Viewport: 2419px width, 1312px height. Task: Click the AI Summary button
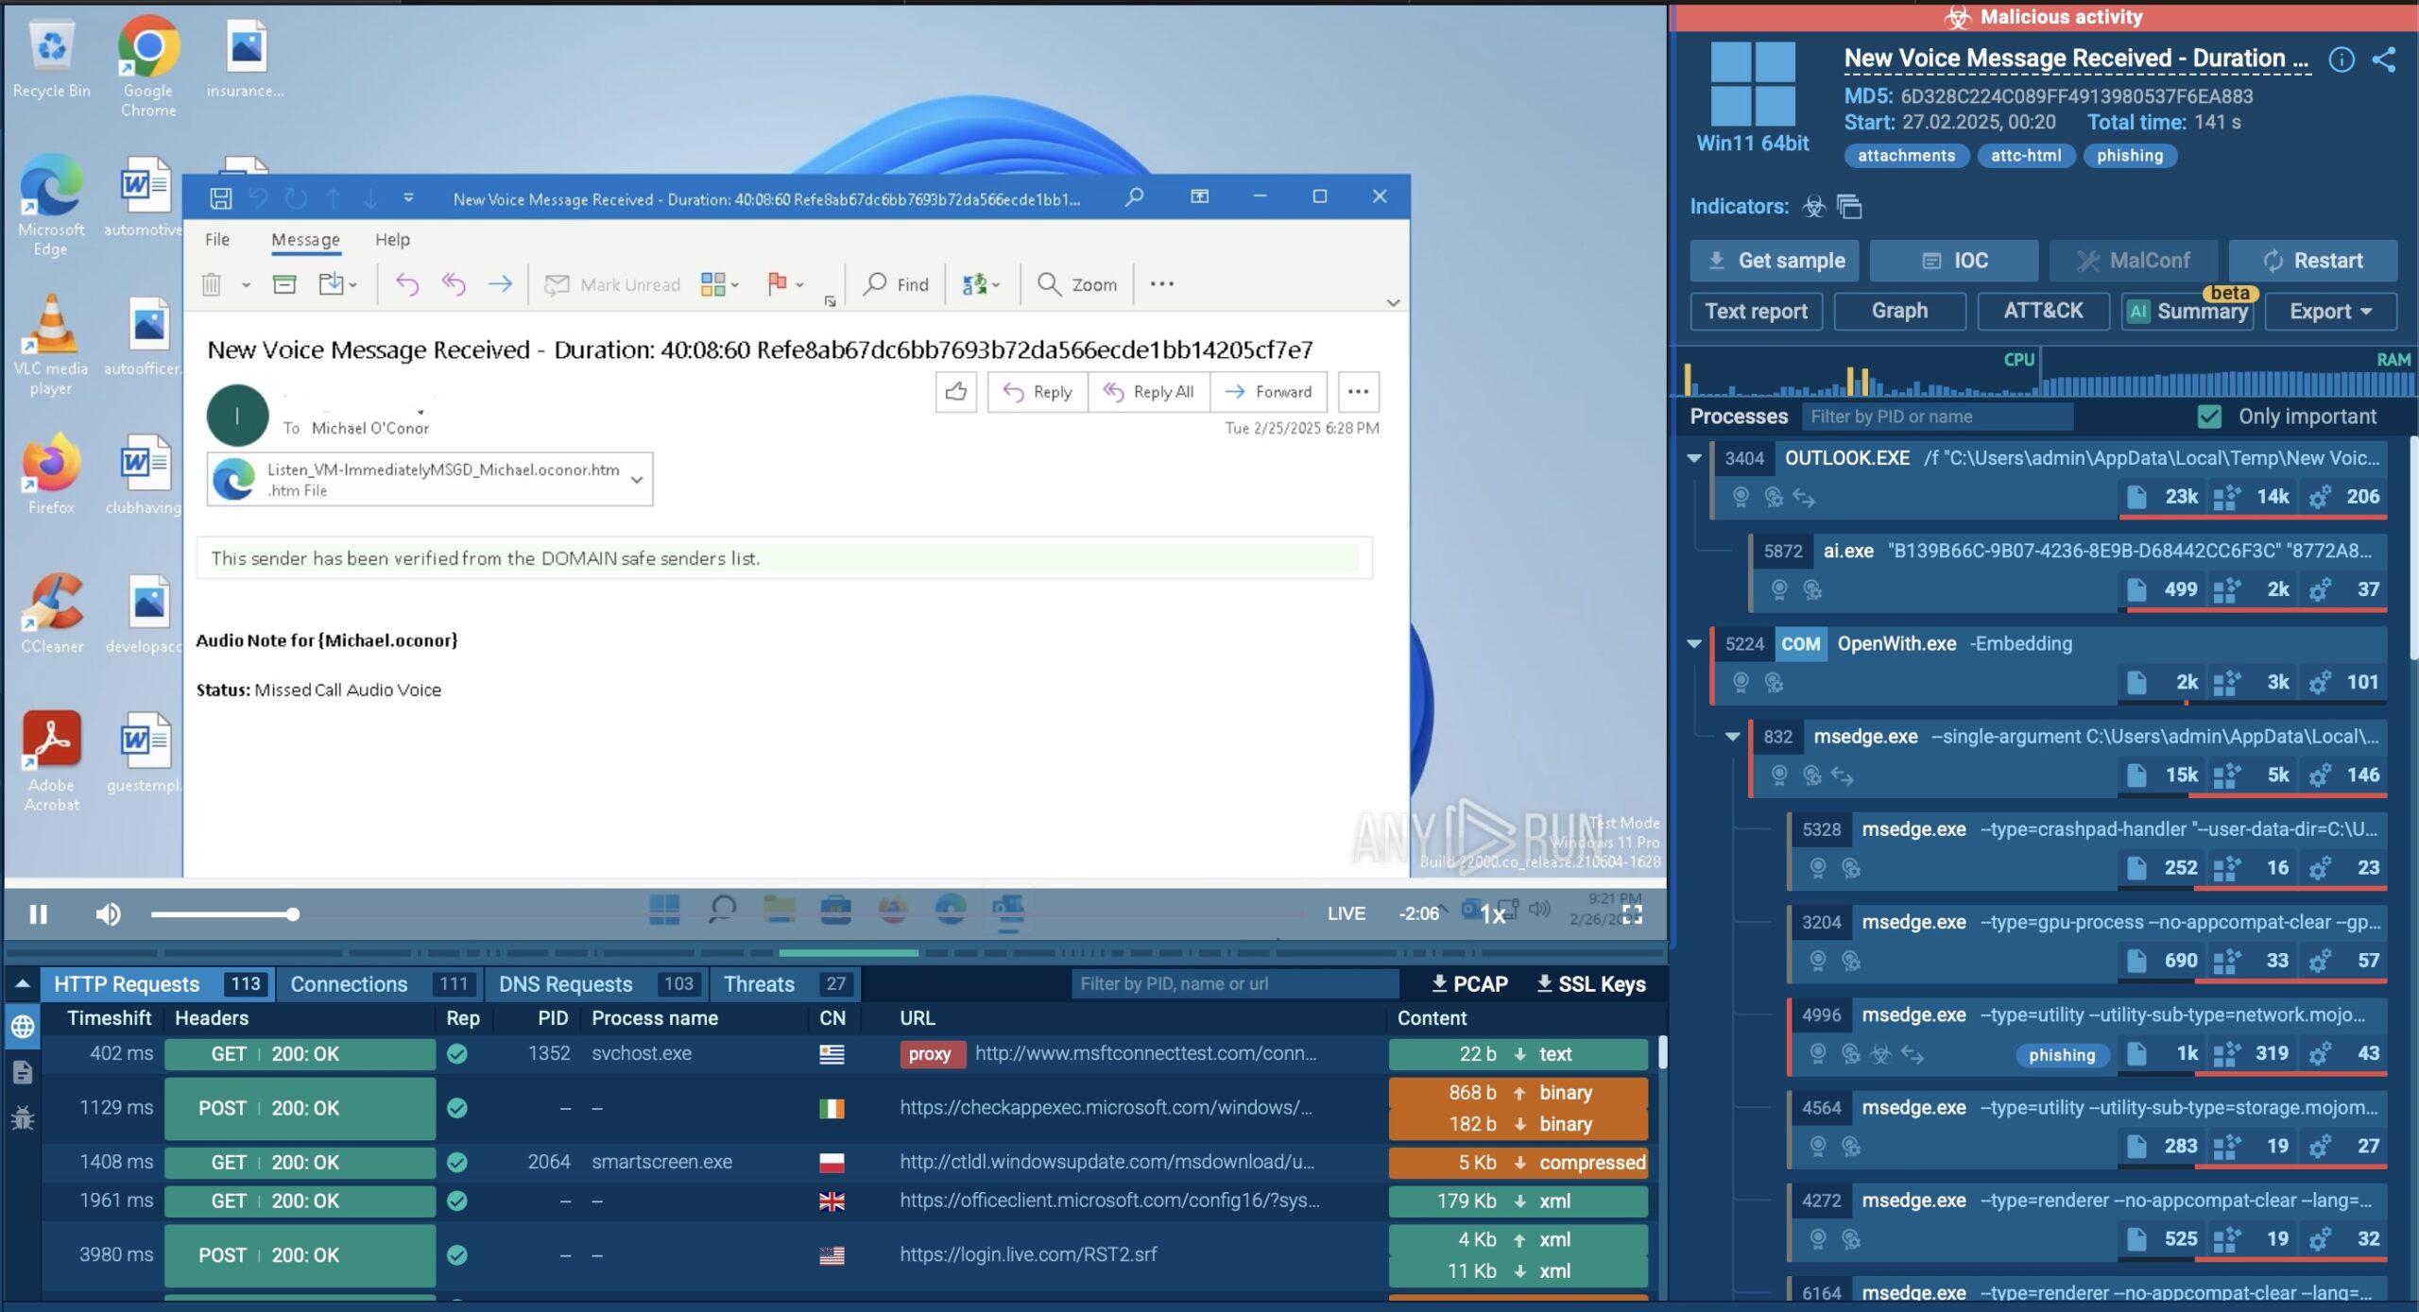pyautogui.click(x=2187, y=311)
